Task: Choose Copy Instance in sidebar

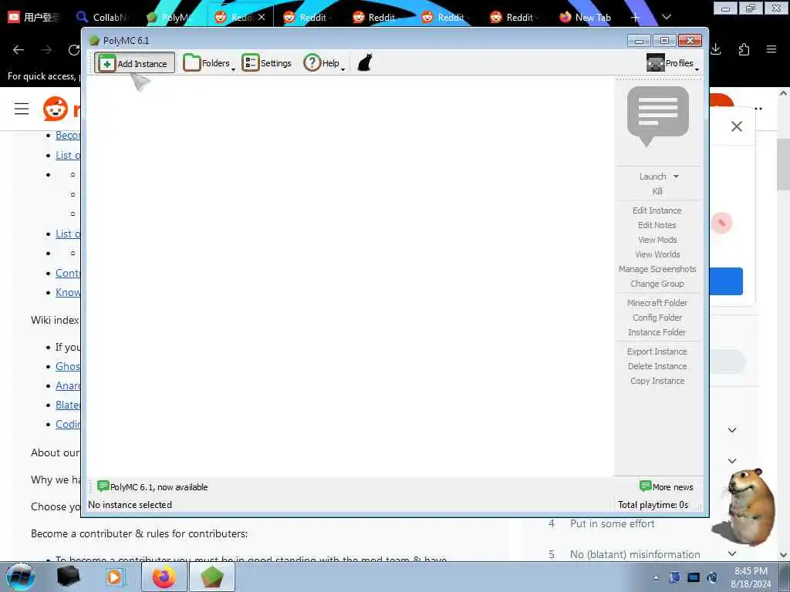Action: (657, 381)
